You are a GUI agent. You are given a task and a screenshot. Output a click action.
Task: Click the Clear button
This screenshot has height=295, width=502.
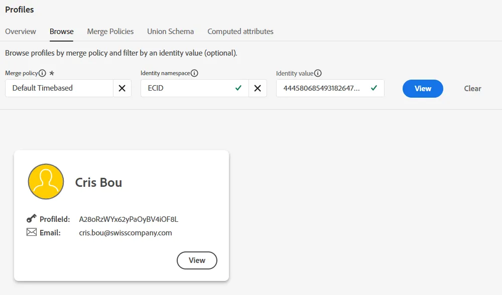472,89
